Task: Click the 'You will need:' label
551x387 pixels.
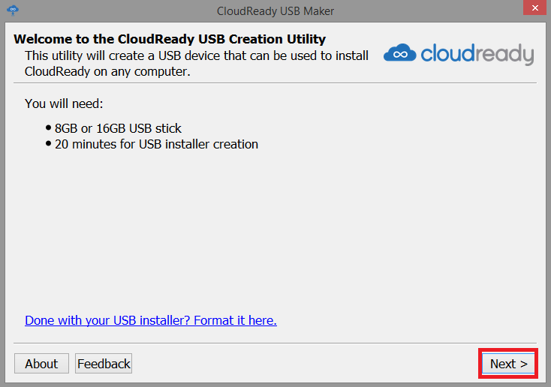Action: (x=64, y=103)
